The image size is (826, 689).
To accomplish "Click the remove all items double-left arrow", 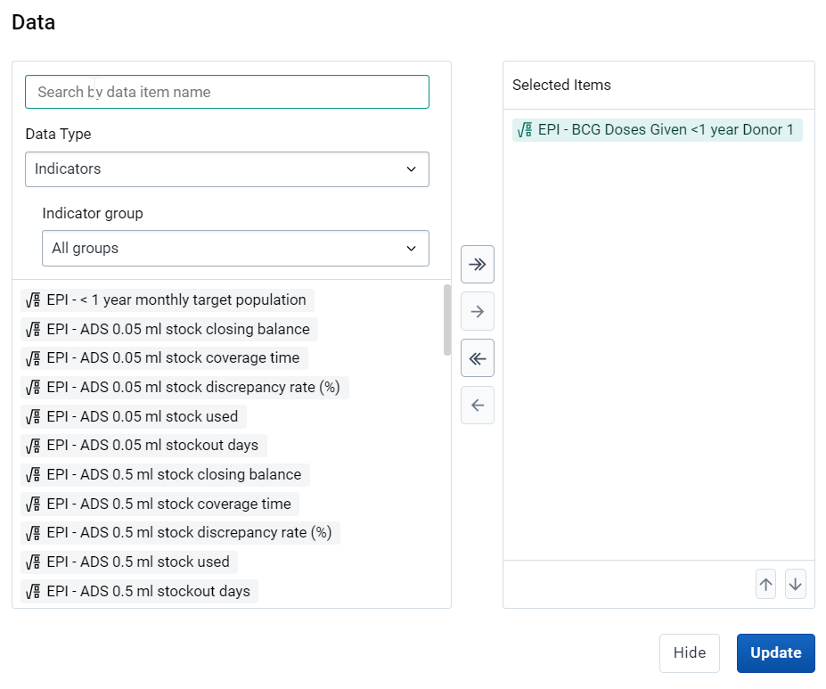I will tap(478, 358).
